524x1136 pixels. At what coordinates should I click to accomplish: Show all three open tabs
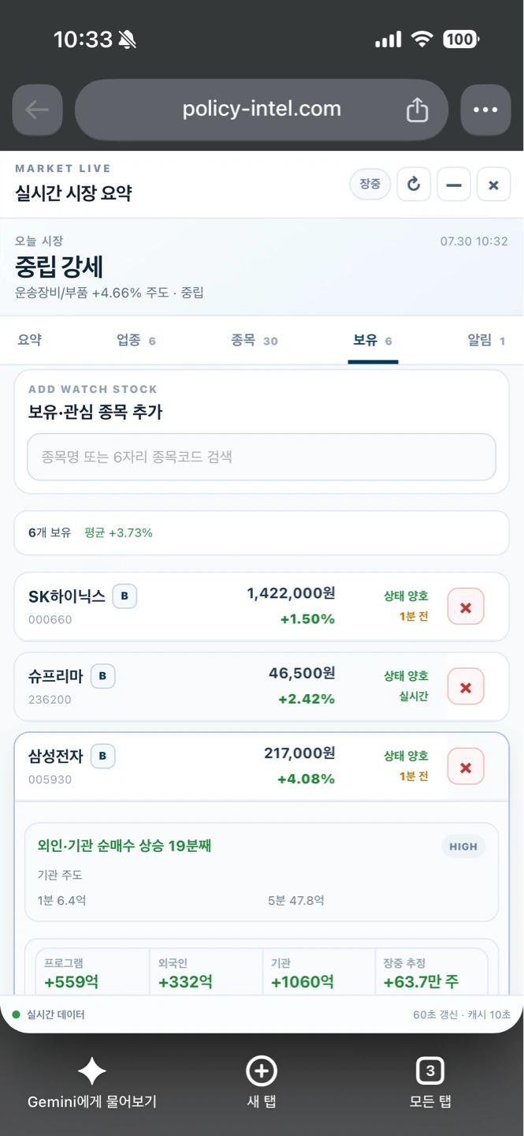coord(430,1083)
